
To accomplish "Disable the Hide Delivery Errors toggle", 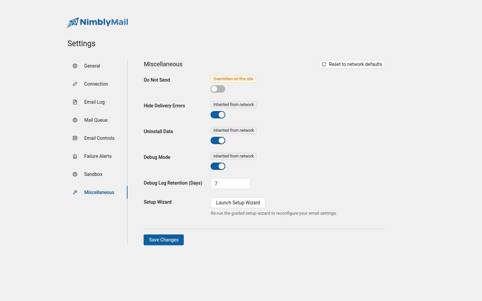I will pyautogui.click(x=218, y=115).
